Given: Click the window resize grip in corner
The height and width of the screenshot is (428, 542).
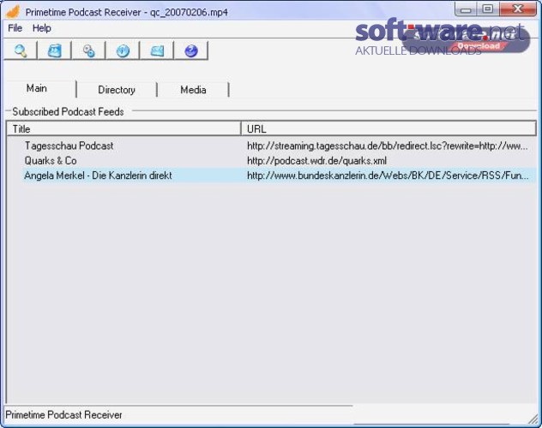Looking at the screenshot, I should (533, 419).
